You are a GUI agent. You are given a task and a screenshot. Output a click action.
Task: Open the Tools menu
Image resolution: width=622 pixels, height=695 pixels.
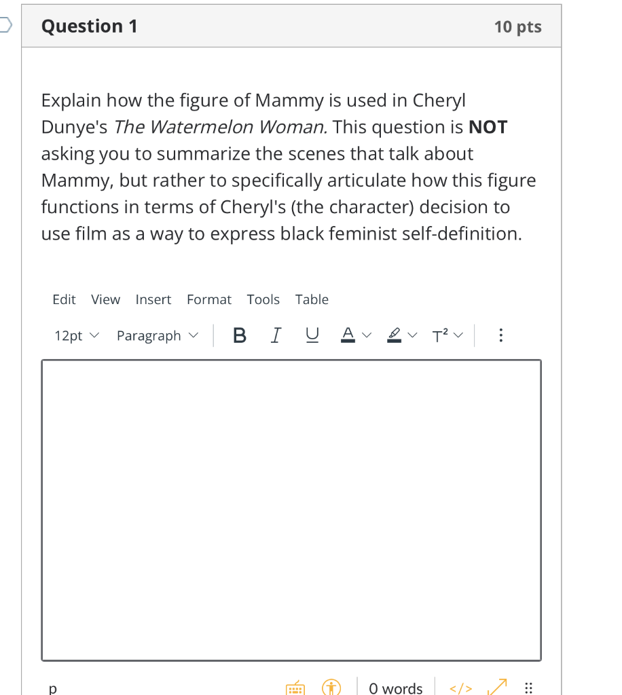pyautogui.click(x=263, y=299)
